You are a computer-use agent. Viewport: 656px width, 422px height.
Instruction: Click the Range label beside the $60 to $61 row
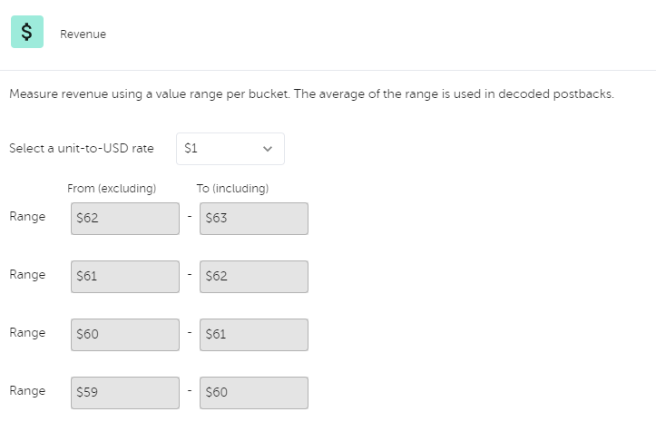click(27, 333)
